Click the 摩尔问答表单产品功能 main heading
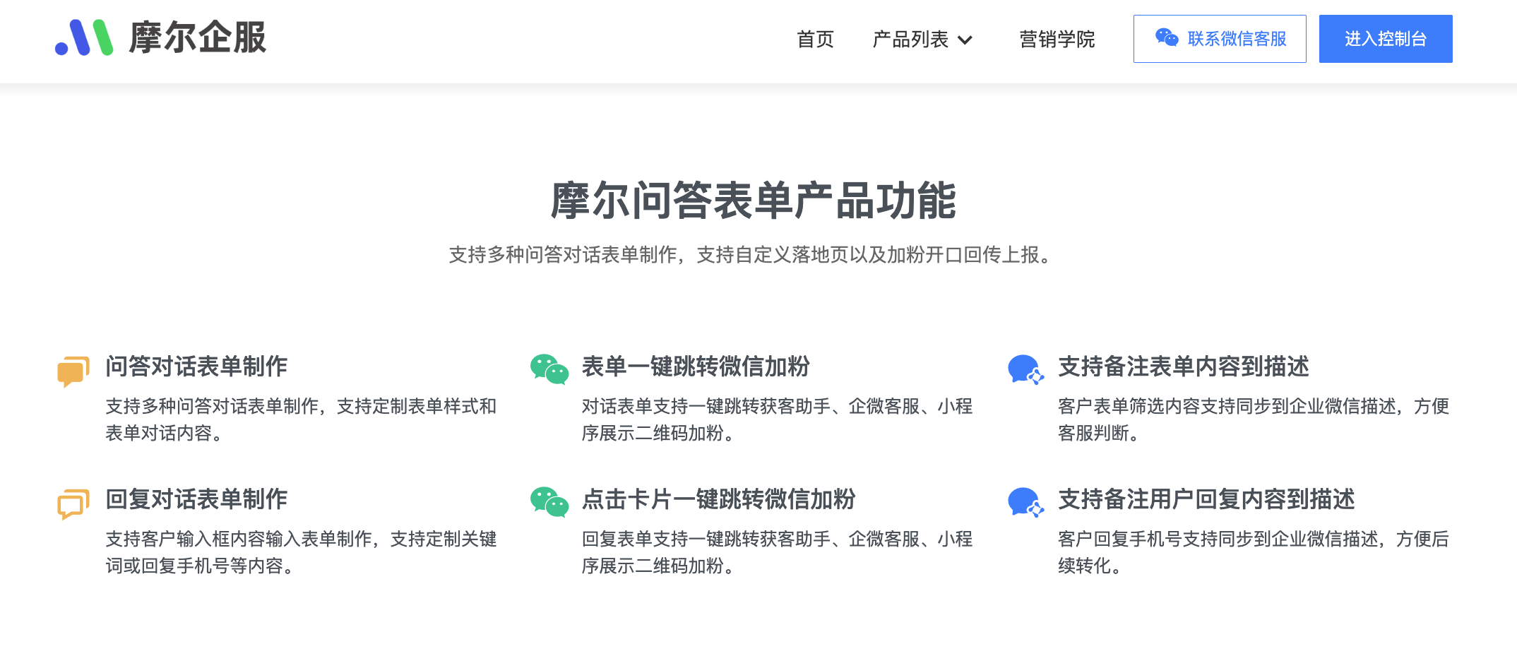 (753, 201)
